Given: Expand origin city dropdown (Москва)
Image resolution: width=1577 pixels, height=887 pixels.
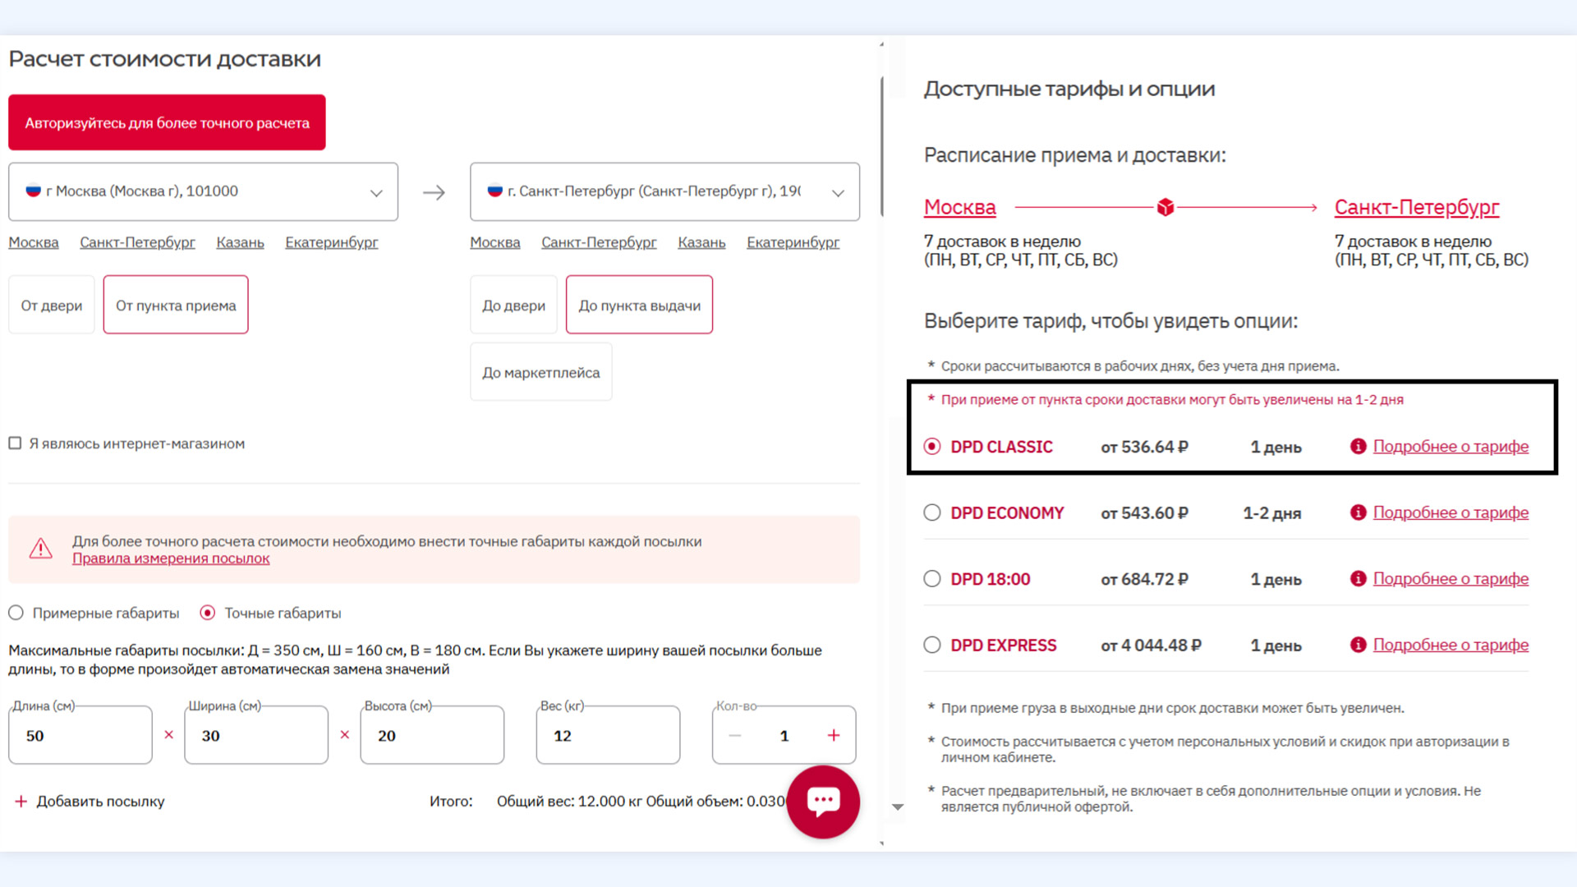Looking at the screenshot, I should point(376,193).
